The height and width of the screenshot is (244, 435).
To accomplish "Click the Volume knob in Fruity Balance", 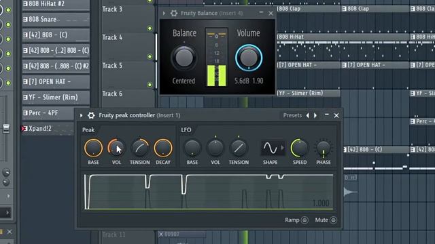I will point(249,58).
